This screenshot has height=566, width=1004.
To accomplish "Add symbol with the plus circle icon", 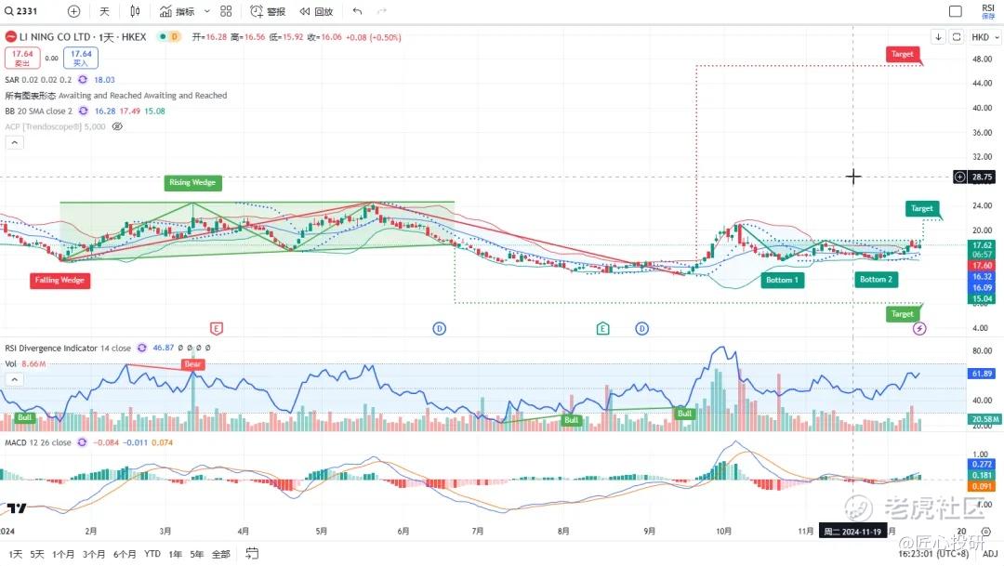I will 73,11.
